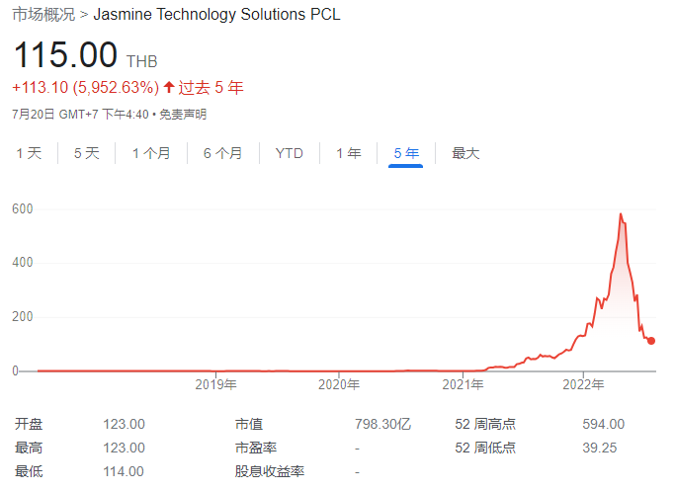675x491 pixels.
Task: Switch chart to 1 年 range
Action: click(x=349, y=153)
